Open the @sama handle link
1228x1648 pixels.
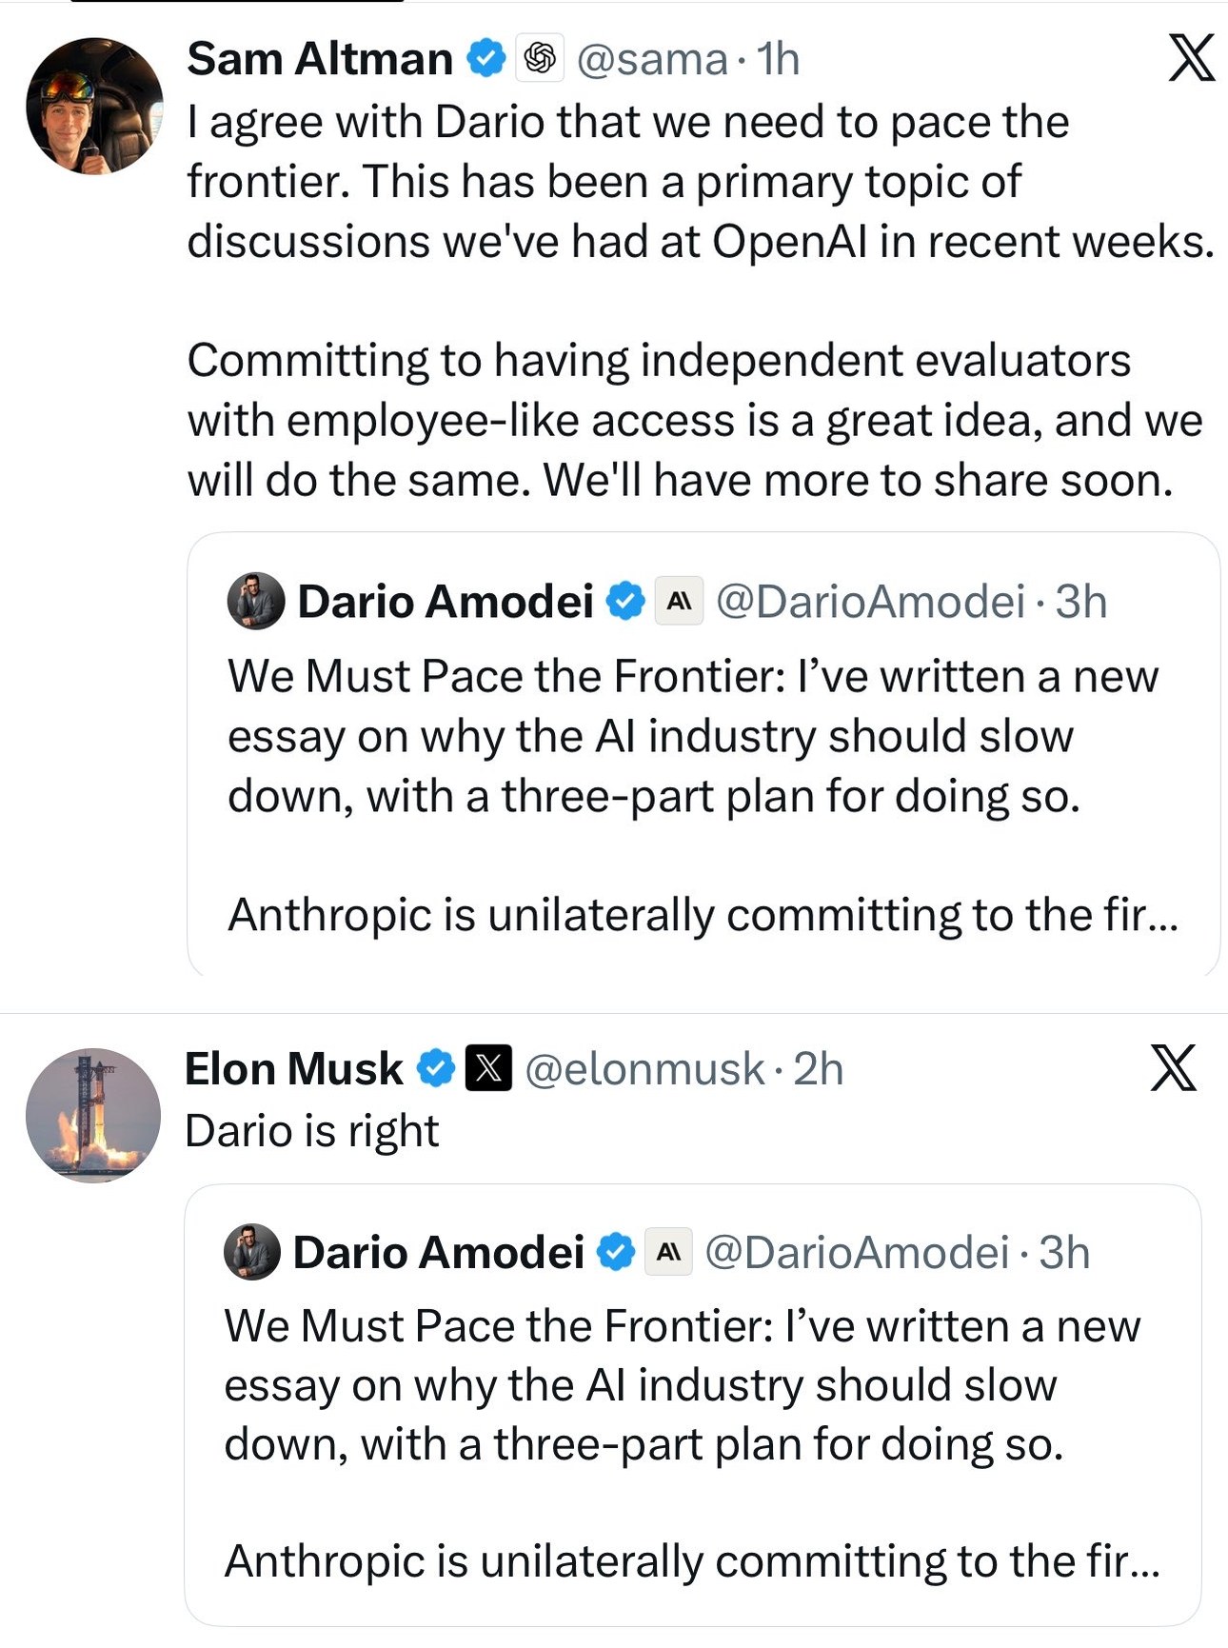(652, 59)
